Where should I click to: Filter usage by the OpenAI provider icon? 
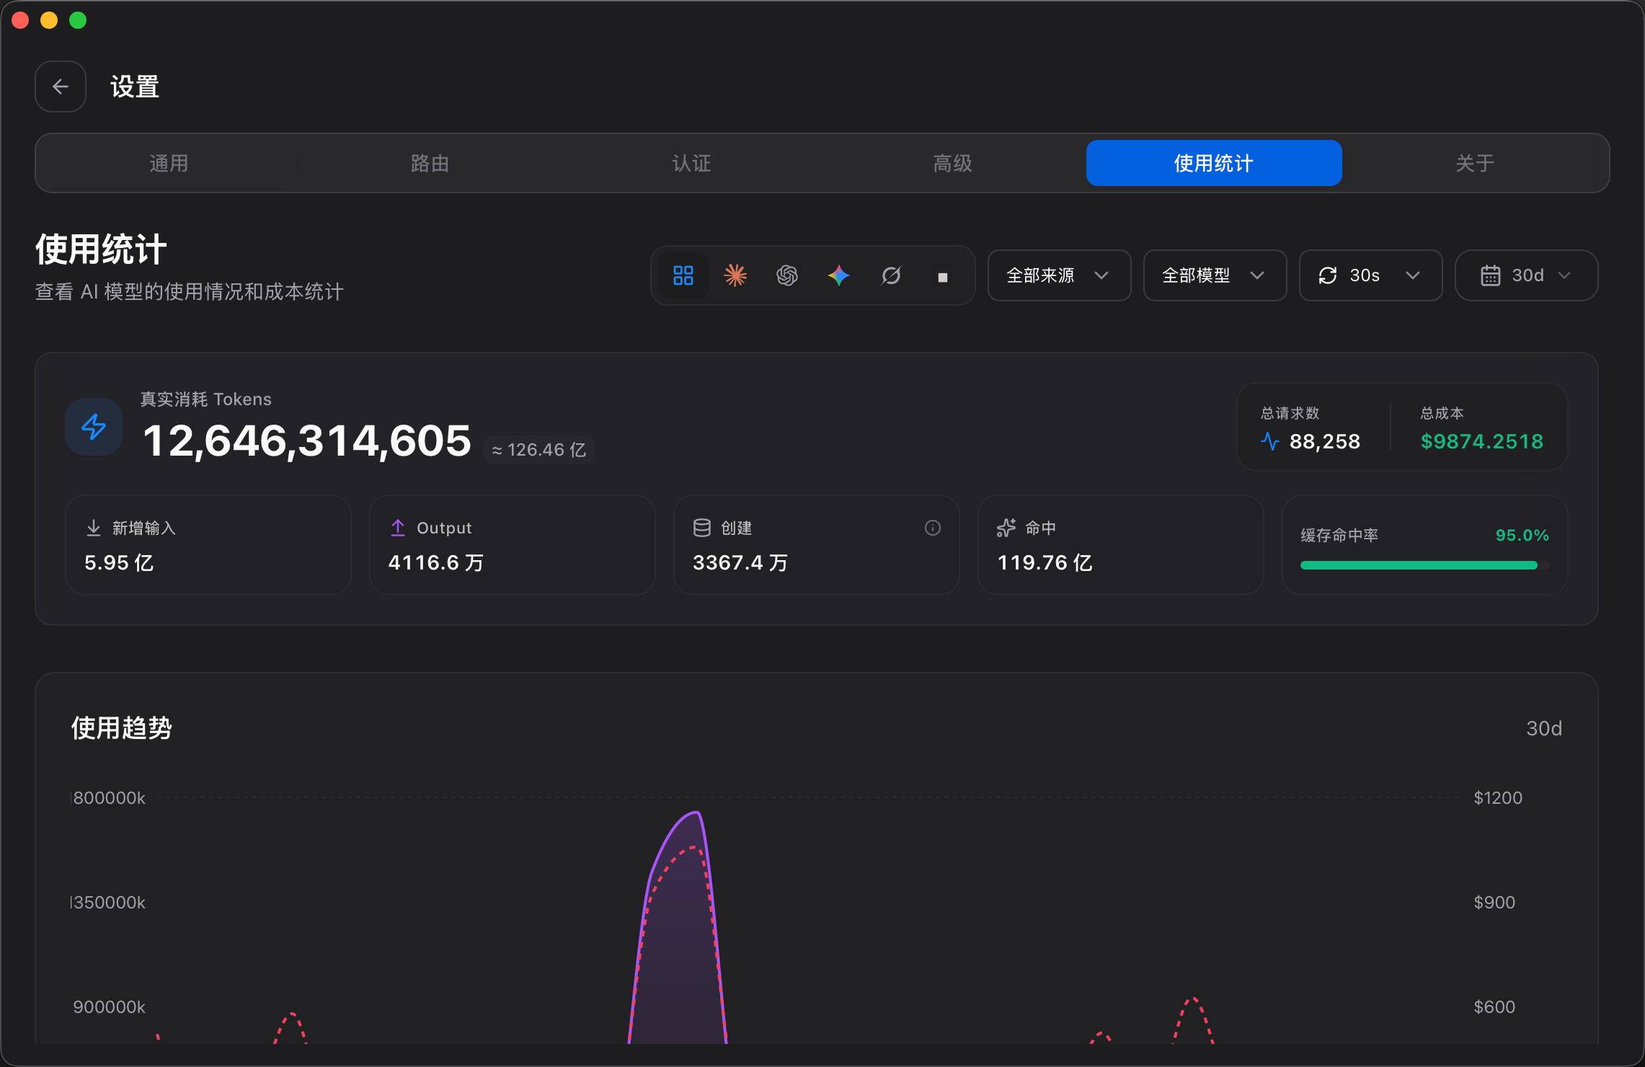(787, 275)
